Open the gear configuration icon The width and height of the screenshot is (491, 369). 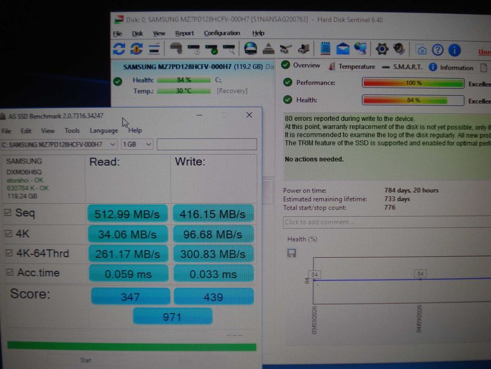382,49
